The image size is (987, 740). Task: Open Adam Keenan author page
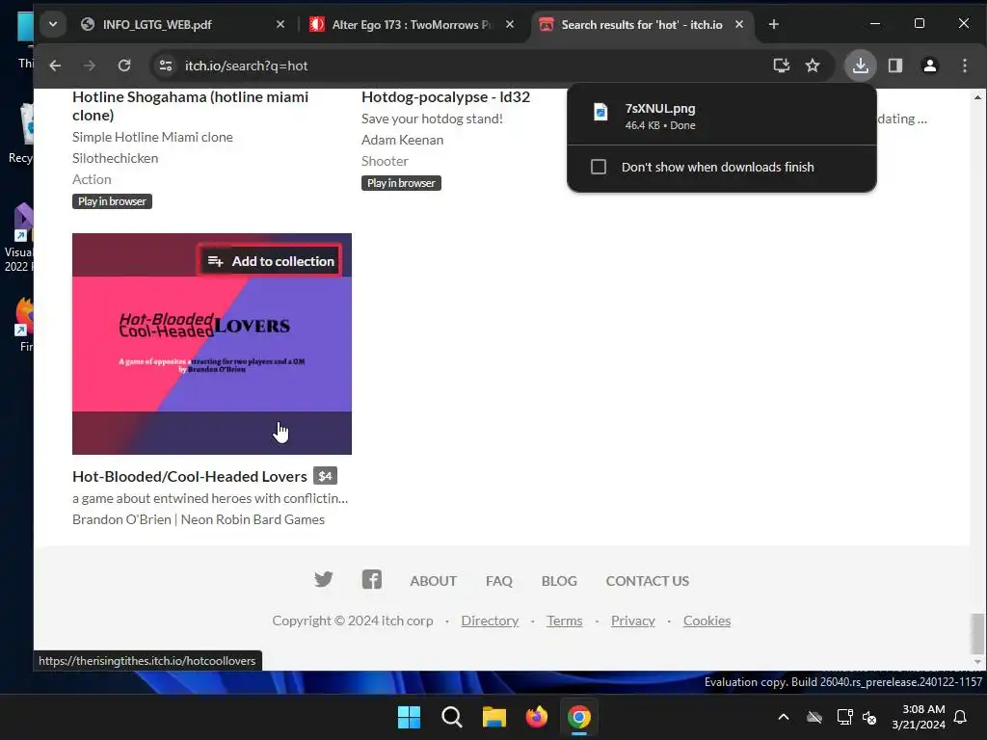402,140
